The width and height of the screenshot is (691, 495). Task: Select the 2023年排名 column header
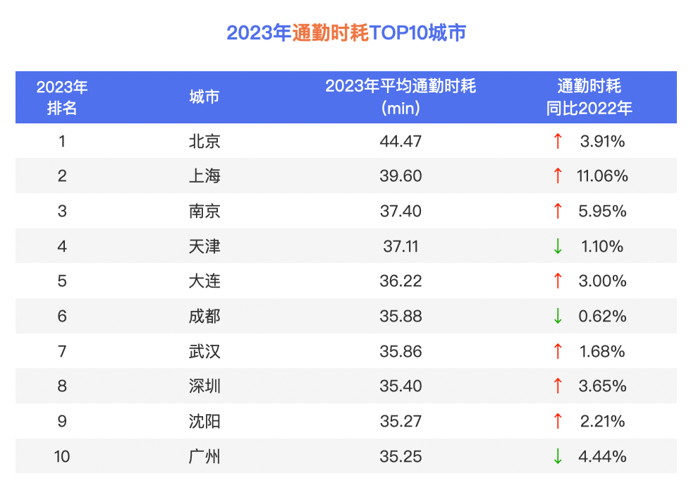[62, 97]
